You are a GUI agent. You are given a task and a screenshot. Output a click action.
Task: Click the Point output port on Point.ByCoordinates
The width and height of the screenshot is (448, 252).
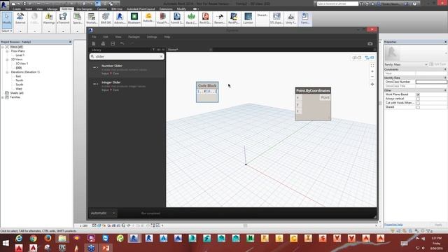pos(325,98)
